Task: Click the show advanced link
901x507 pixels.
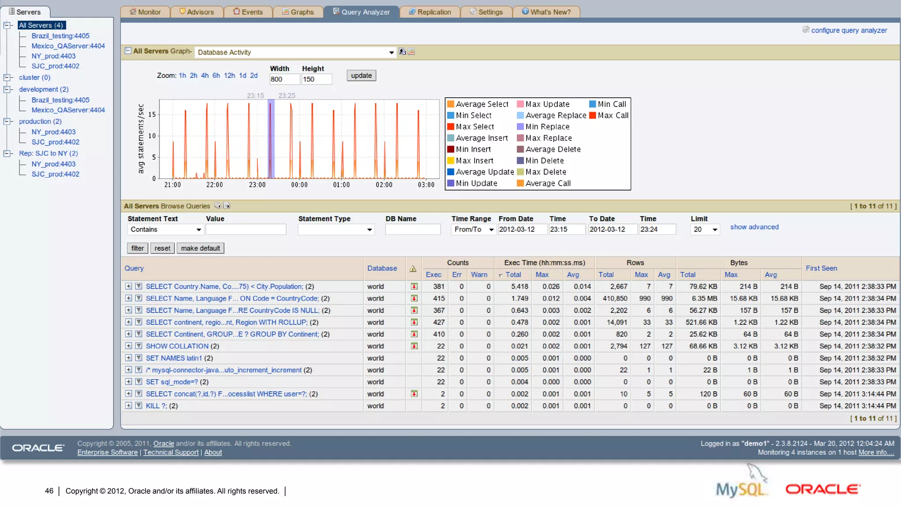Action: click(754, 227)
